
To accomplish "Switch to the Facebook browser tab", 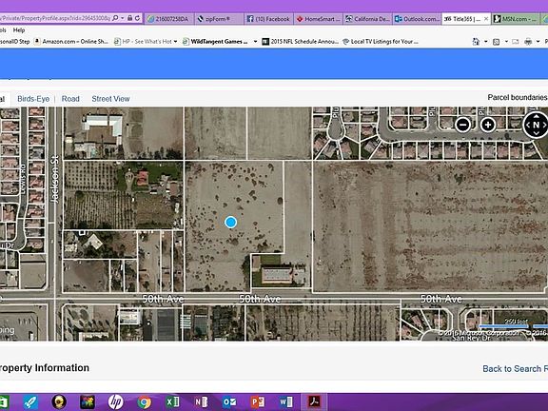I will (x=268, y=19).
